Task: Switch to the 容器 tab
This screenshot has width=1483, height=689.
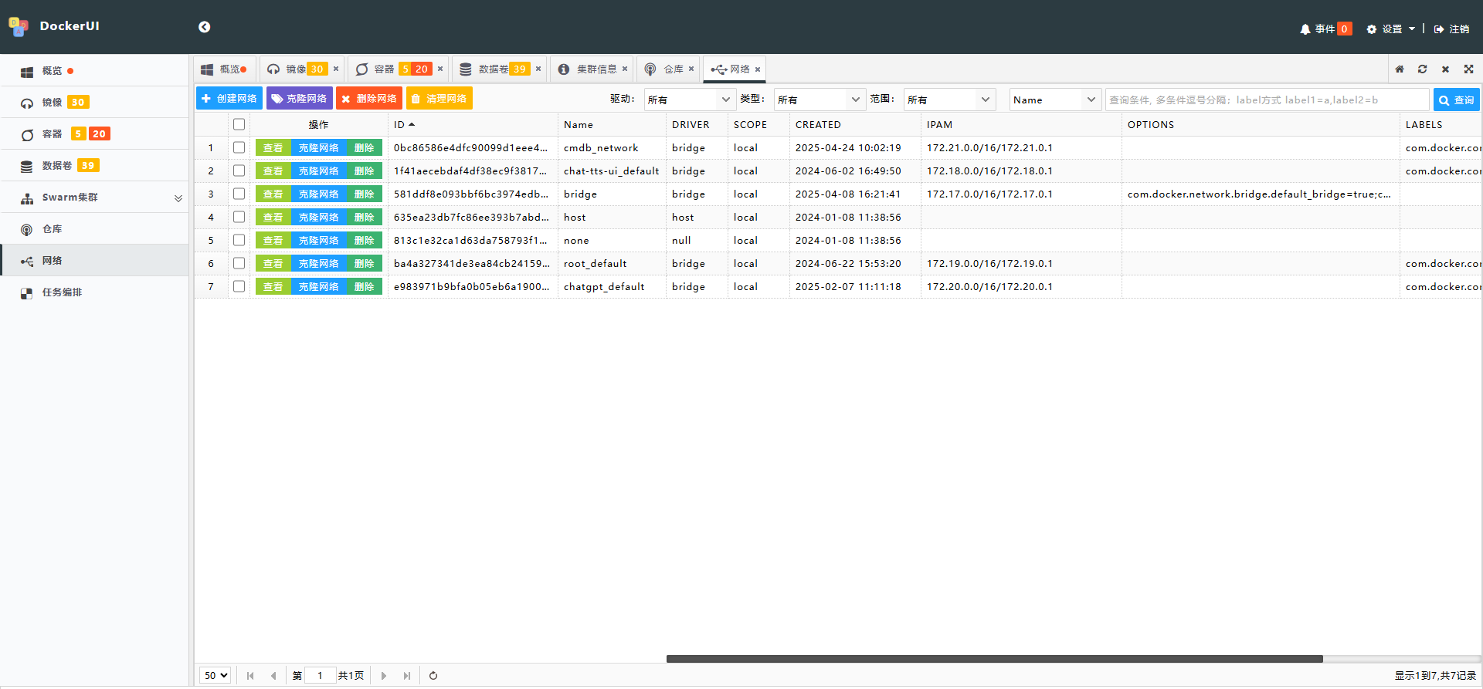Action: coord(384,69)
